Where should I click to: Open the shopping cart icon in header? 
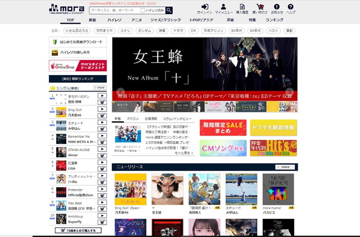[x=260, y=7]
